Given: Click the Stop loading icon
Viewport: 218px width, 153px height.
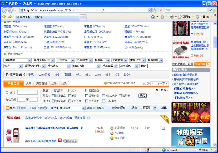Looking at the screenshot, I should point(160,10).
